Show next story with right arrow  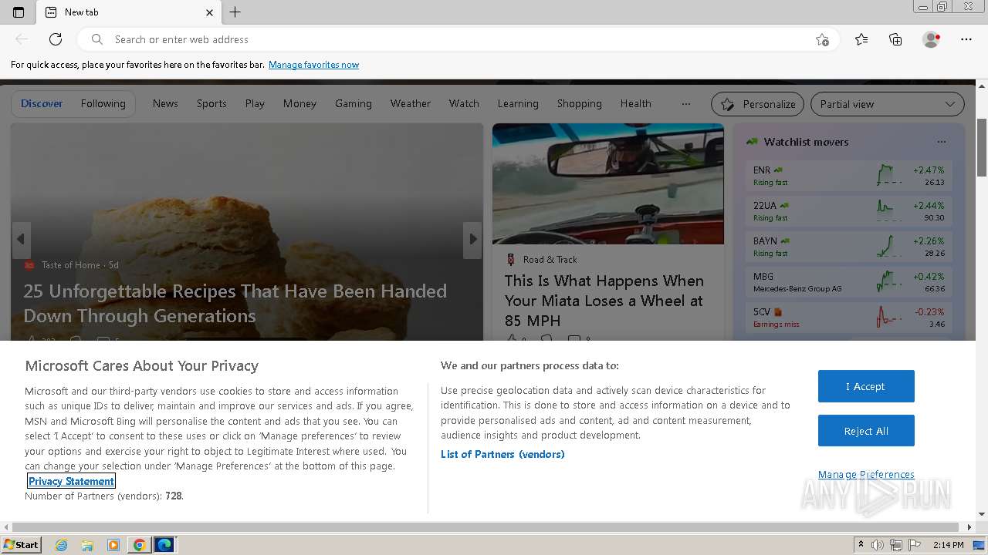(472, 239)
